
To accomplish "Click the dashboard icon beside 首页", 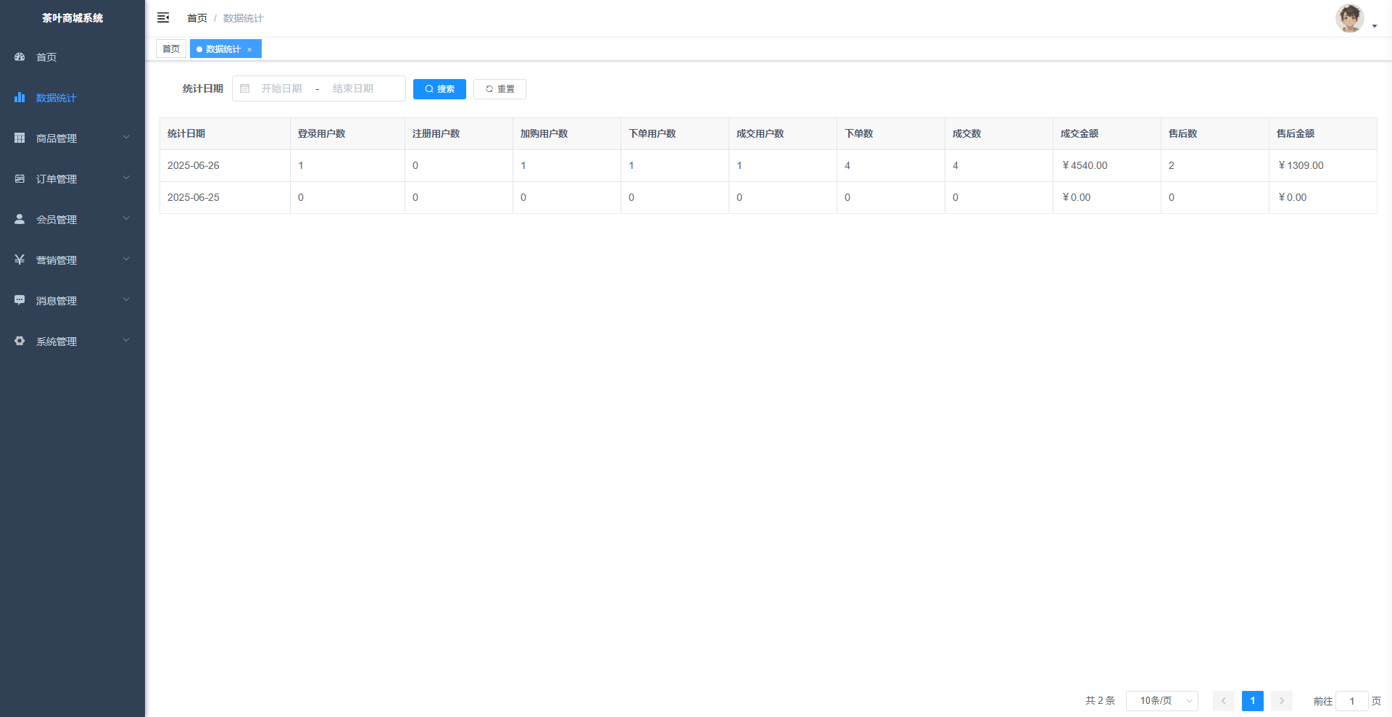I will 20,57.
